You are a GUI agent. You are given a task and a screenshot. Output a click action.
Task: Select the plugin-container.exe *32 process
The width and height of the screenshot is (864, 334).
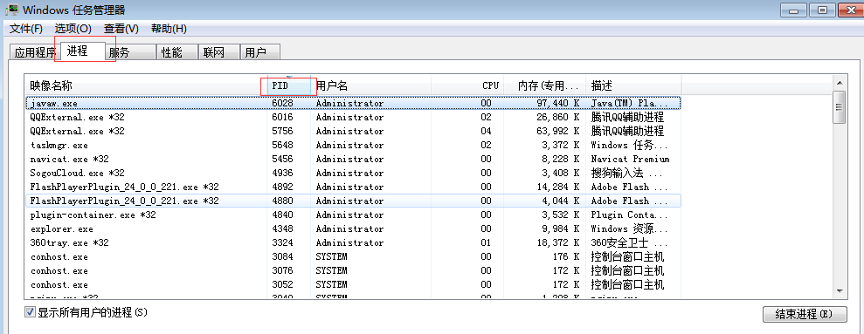pyautogui.click(x=353, y=215)
